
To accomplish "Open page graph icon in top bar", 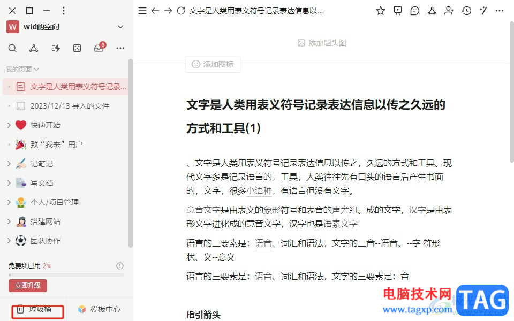I will [432, 11].
